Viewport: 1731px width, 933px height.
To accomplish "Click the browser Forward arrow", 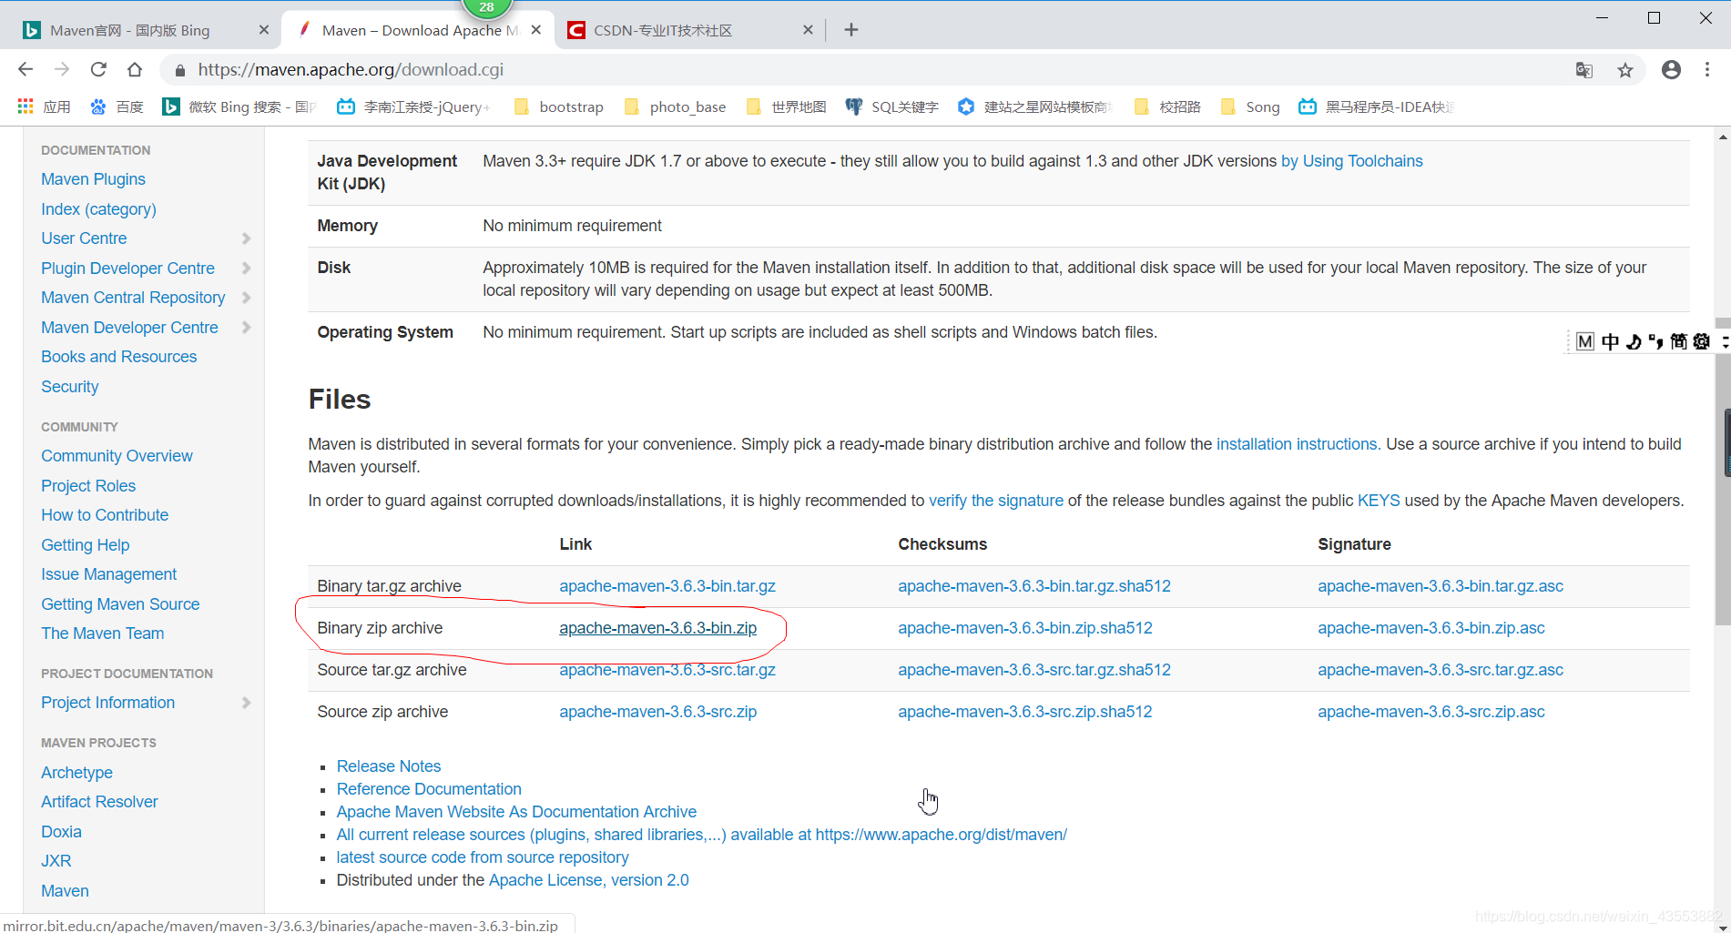I will coord(62,69).
